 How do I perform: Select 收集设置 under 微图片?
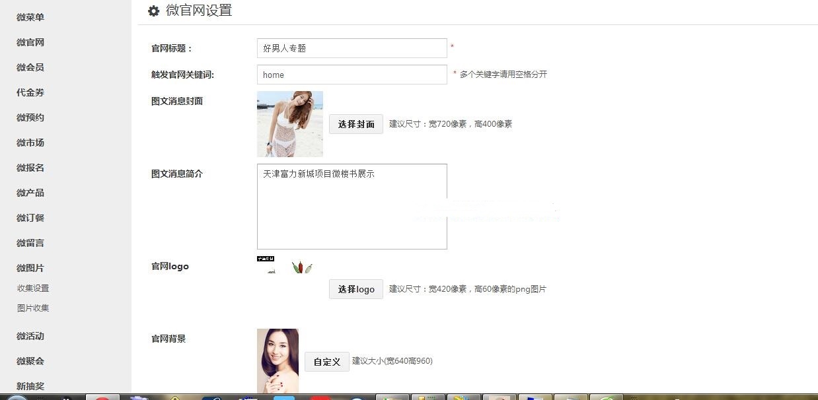coord(33,288)
